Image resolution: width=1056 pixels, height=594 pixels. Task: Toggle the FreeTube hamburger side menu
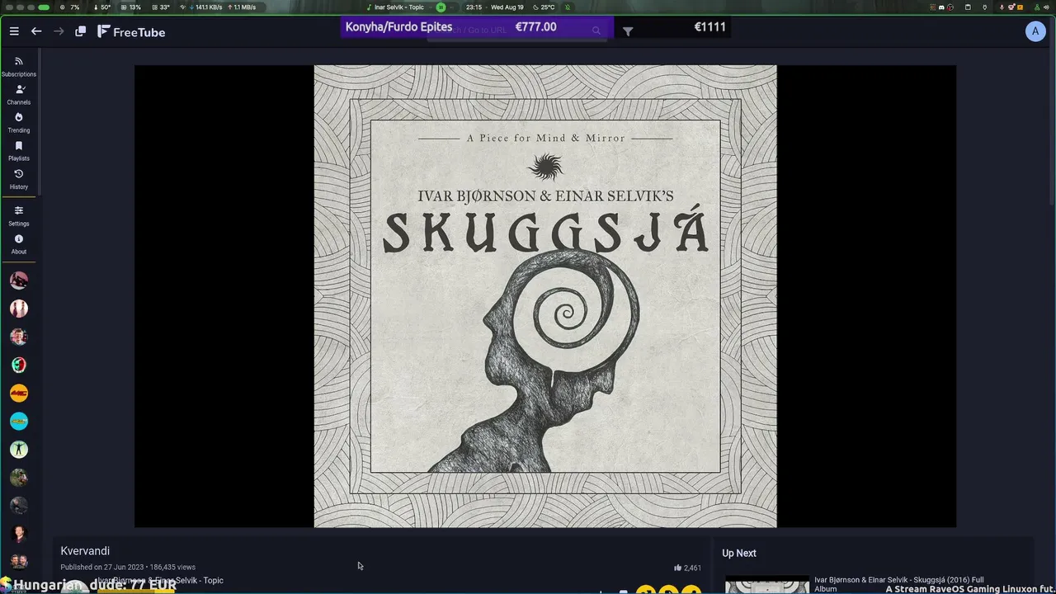pos(14,31)
